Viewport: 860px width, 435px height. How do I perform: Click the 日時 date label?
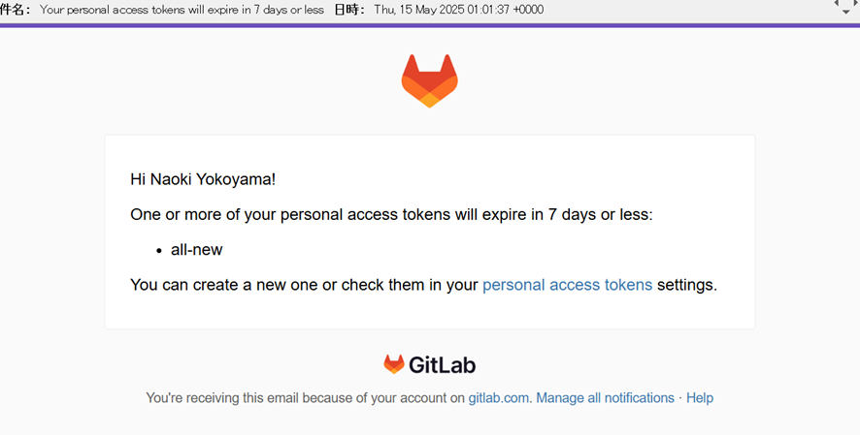tap(348, 10)
